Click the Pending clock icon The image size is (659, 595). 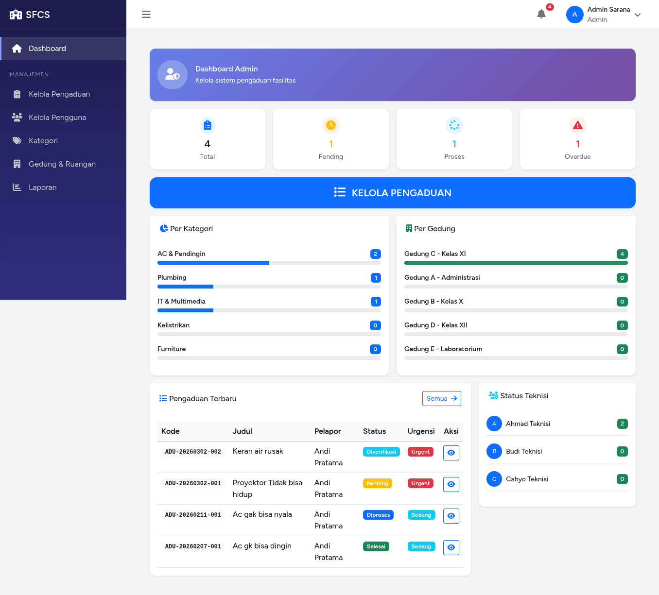tap(331, 125)
